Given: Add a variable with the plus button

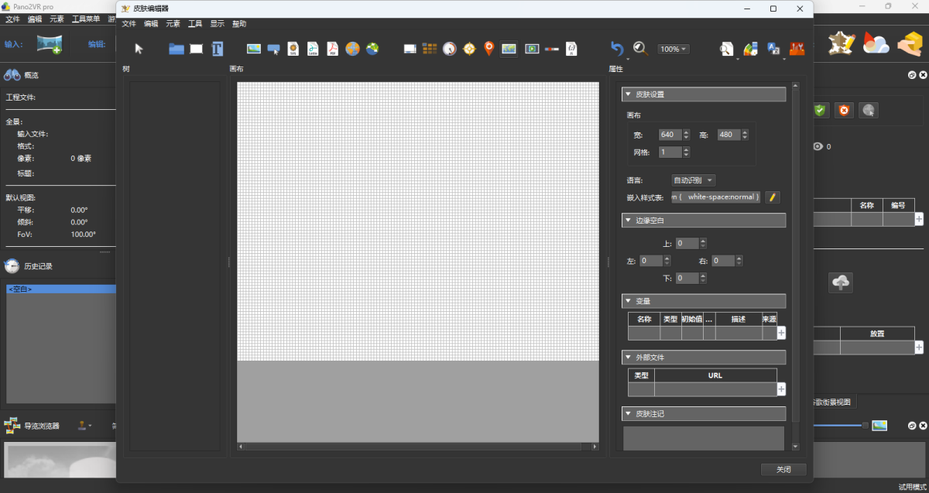Looking at the screenshot, I should coord(781,333).
